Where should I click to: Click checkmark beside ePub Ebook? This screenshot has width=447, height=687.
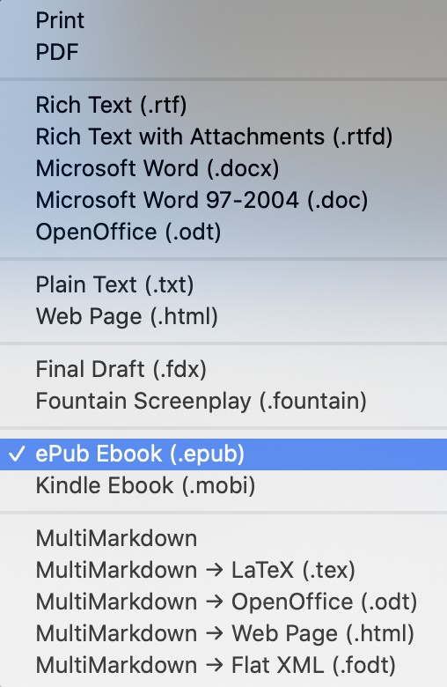[17, 454]
